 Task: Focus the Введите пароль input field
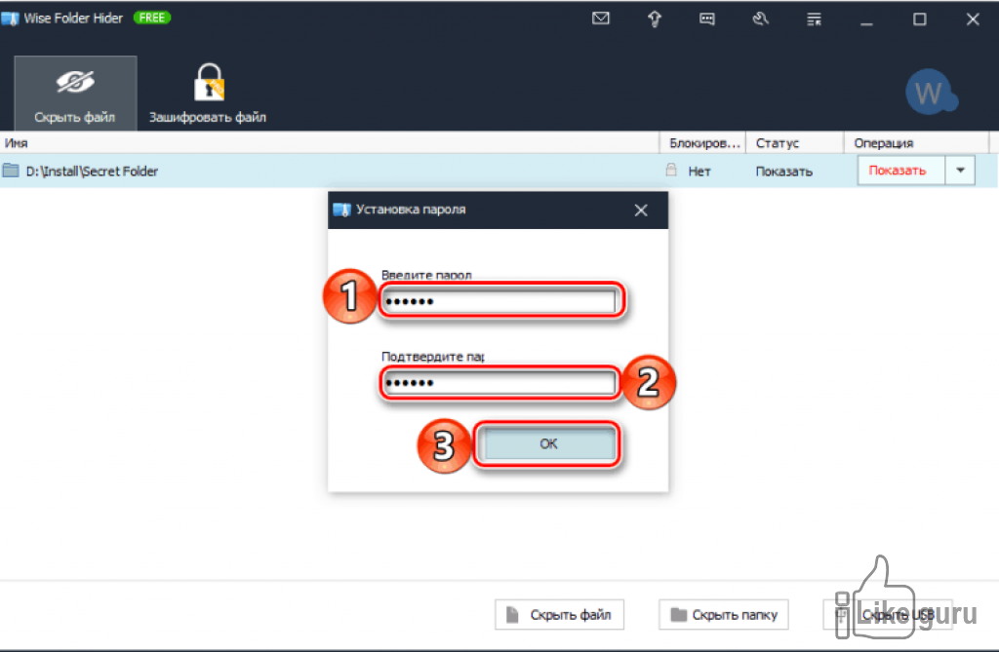(499, 300)
